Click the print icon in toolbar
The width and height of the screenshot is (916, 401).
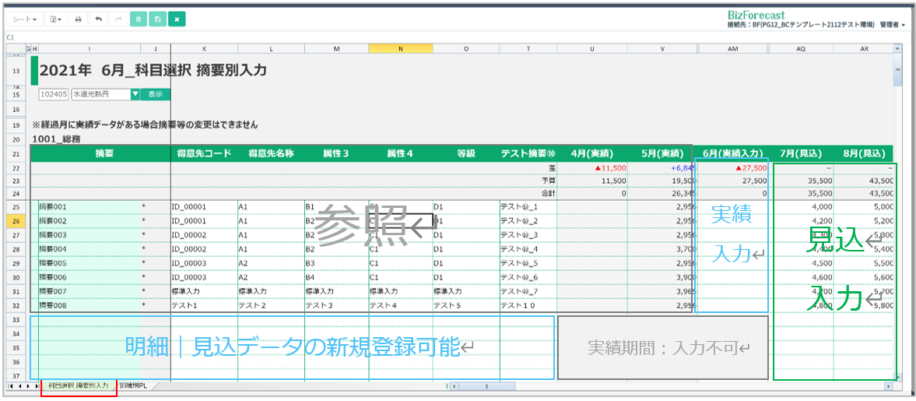pos(78,19)
